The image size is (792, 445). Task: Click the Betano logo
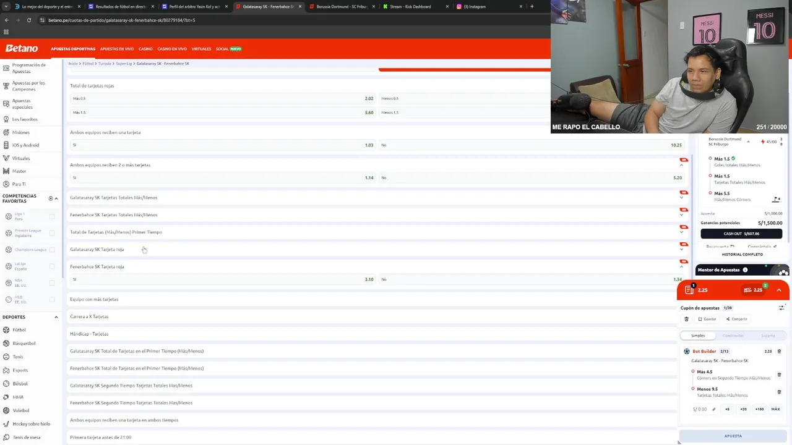click(x=22, y=48)
